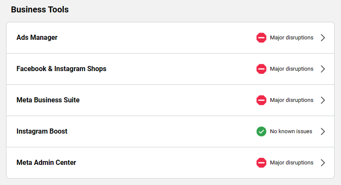
Task: Select the Meta Admin Center label
Action: pos(46,163)
